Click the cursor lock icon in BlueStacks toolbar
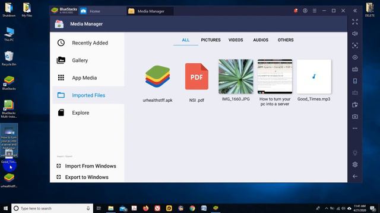Image resolution: width=380 pixels, height=213 pixels. pos(355,46)
